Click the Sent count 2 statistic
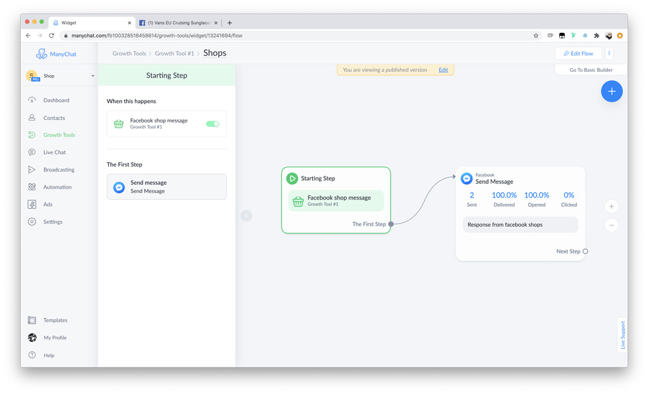The width and height of the screenshot is (648, 394). (x=472, y=199)
